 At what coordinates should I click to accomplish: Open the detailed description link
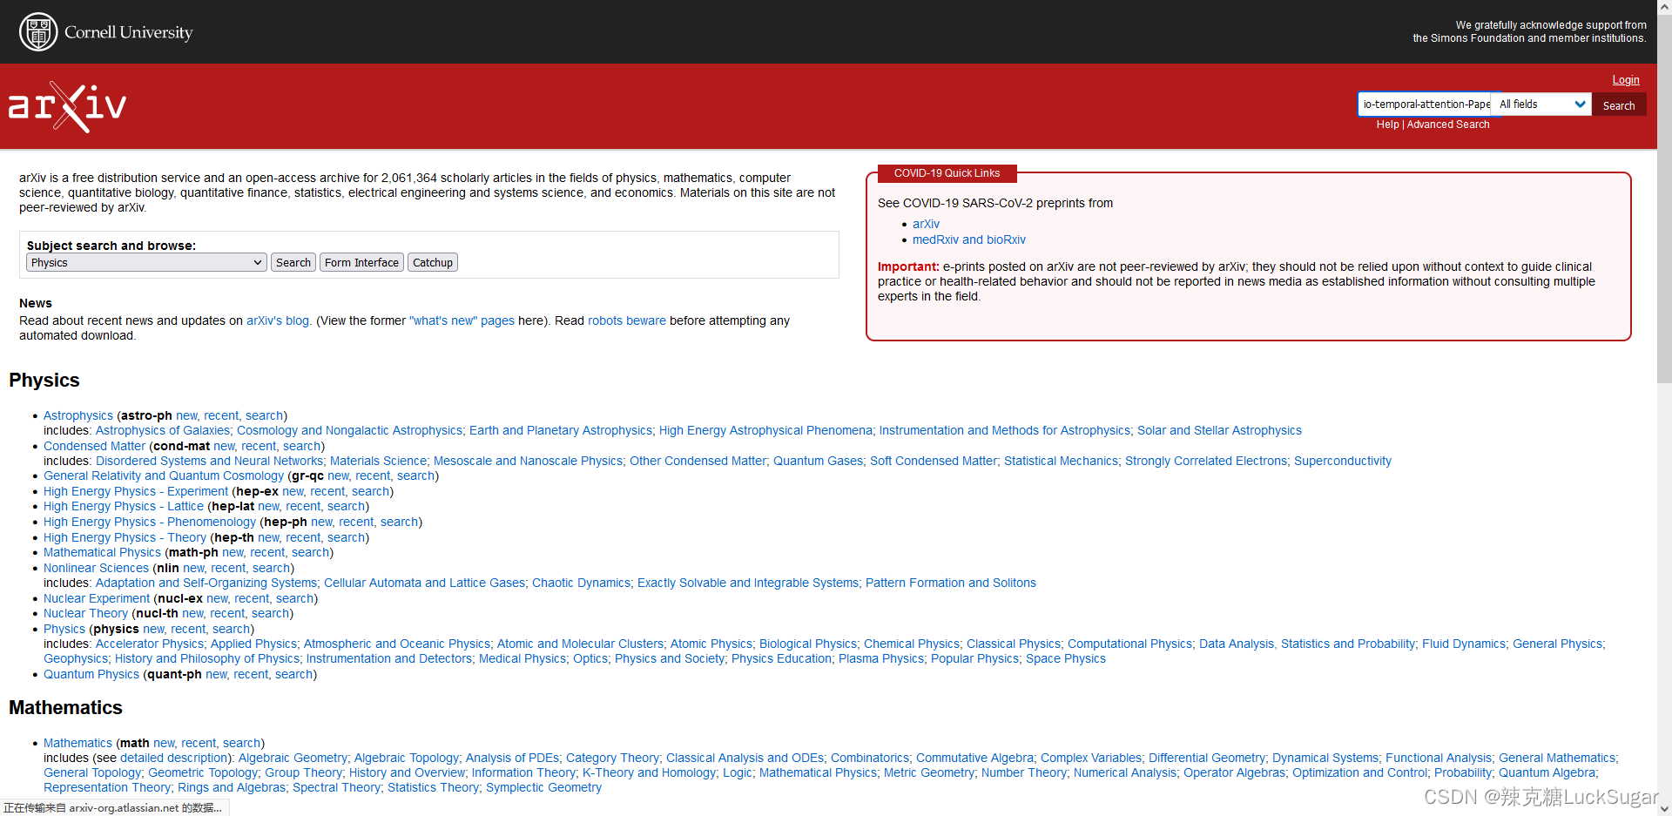(x=175, y=758)
